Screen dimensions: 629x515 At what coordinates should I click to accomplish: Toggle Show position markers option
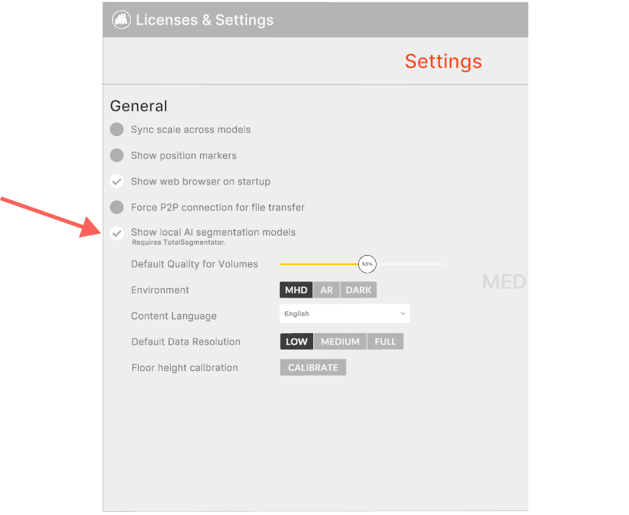tap(117, 156)
